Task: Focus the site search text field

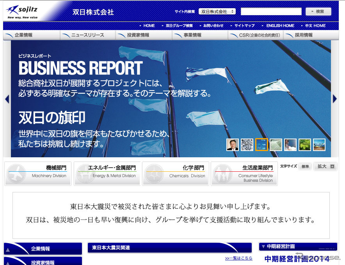Action: click(x=271, y=12)
